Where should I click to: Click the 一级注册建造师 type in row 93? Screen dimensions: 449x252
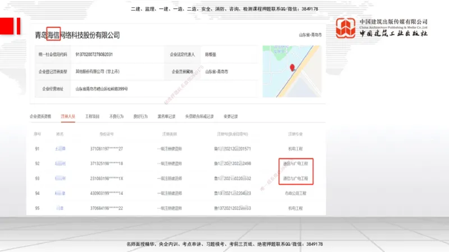(x=169, y=178)
